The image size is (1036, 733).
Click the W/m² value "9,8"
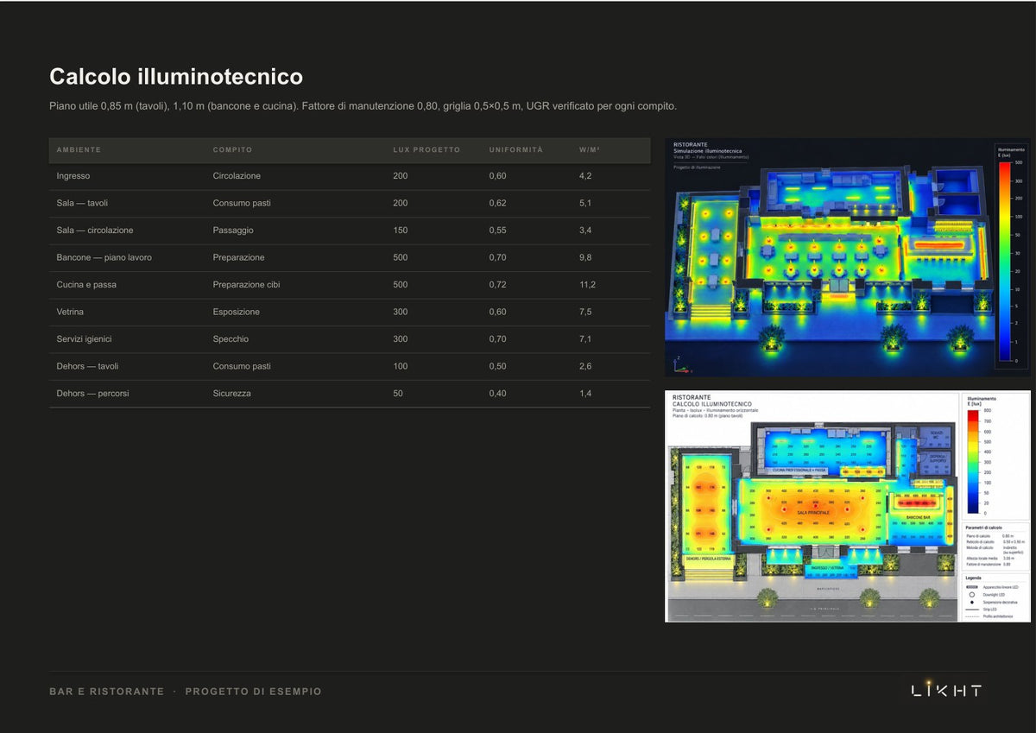click(x=586, y=257)
